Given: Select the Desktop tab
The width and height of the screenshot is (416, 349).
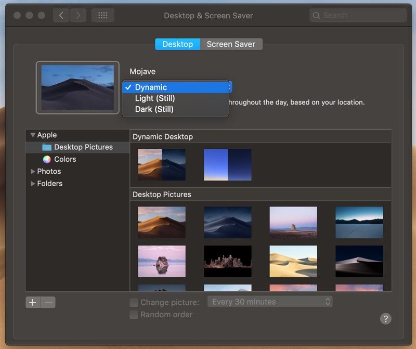Looking at the screenshot, I should click(177, 44).
